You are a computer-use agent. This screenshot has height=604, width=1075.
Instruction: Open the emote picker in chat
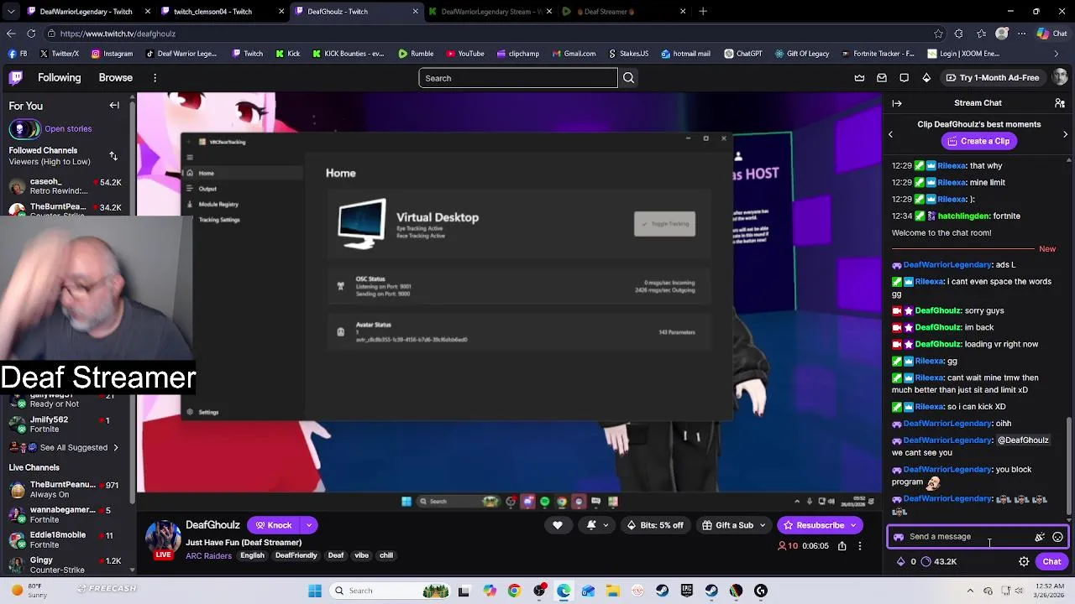[1057, 537]
